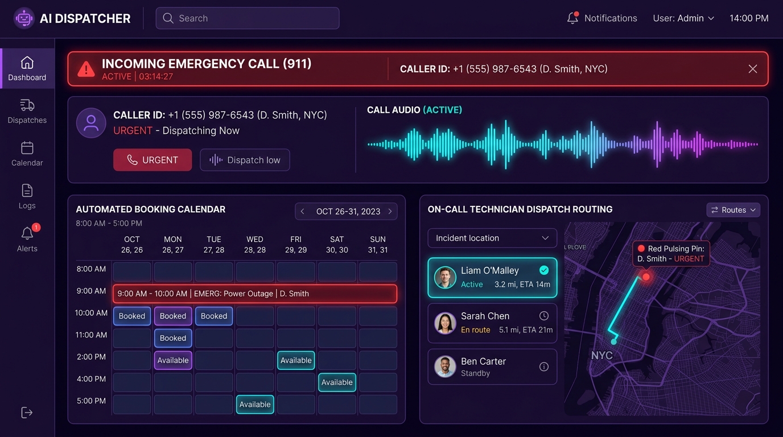Open Logs document icon in sidebar
The image size is (783, 437).
(27, 191)
